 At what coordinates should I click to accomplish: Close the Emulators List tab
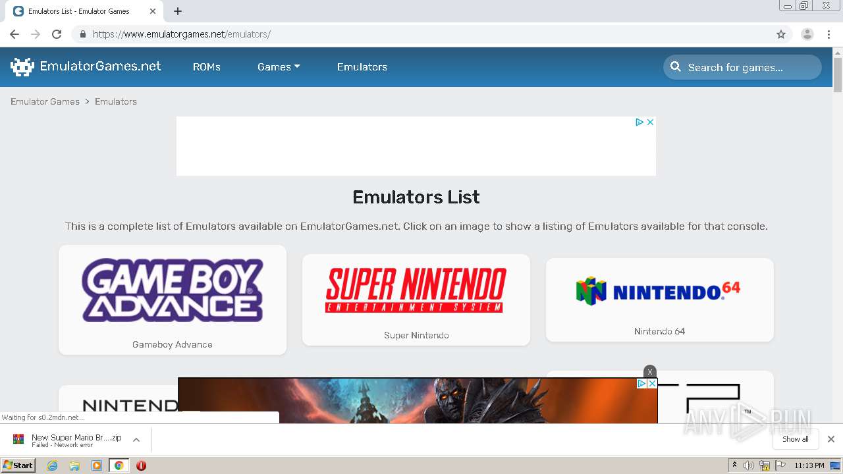click(151, 11)
